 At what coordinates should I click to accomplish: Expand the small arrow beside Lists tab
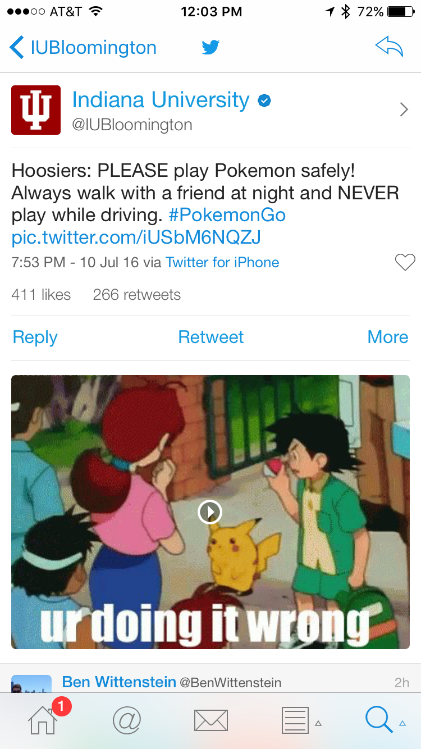point(318,723)
